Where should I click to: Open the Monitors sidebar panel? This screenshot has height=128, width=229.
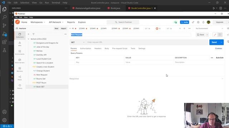[x=20, y=70]
